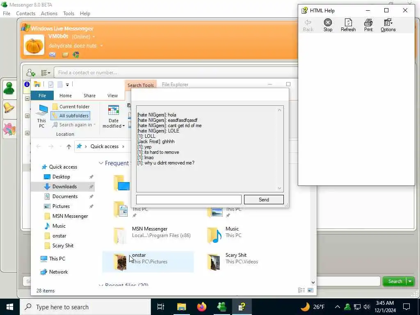Collapse the Frequent folders section chevron

pos(101,163)
